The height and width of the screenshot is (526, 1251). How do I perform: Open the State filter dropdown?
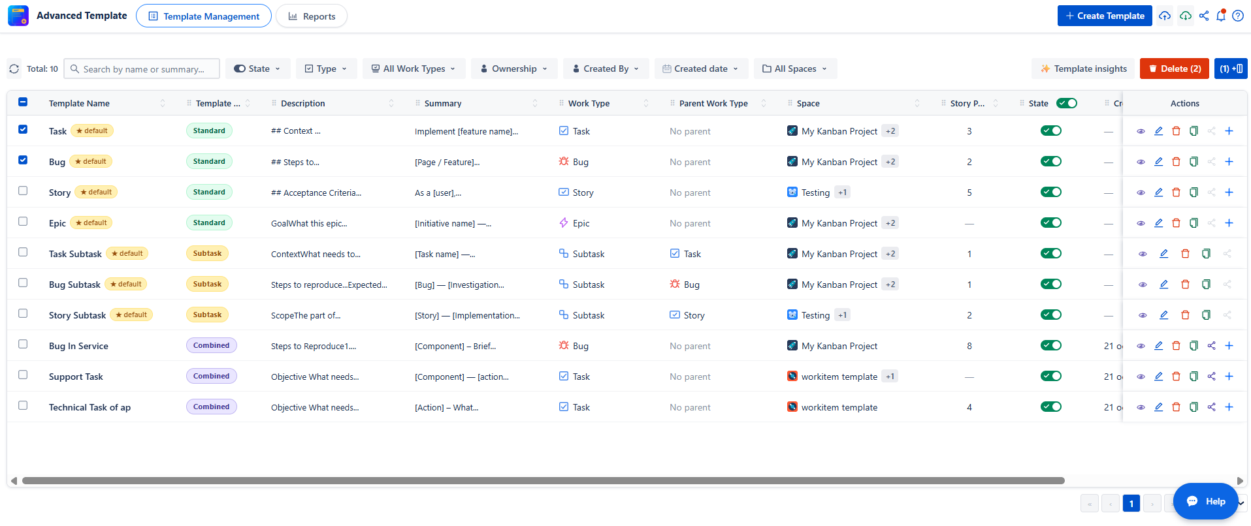(x=258, y=69)
